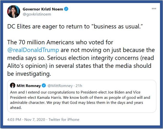The height and width of the screenshot is (129, 163).
Task: Open Governor Kristi Noem's profile photo
Action: [13, 12]
